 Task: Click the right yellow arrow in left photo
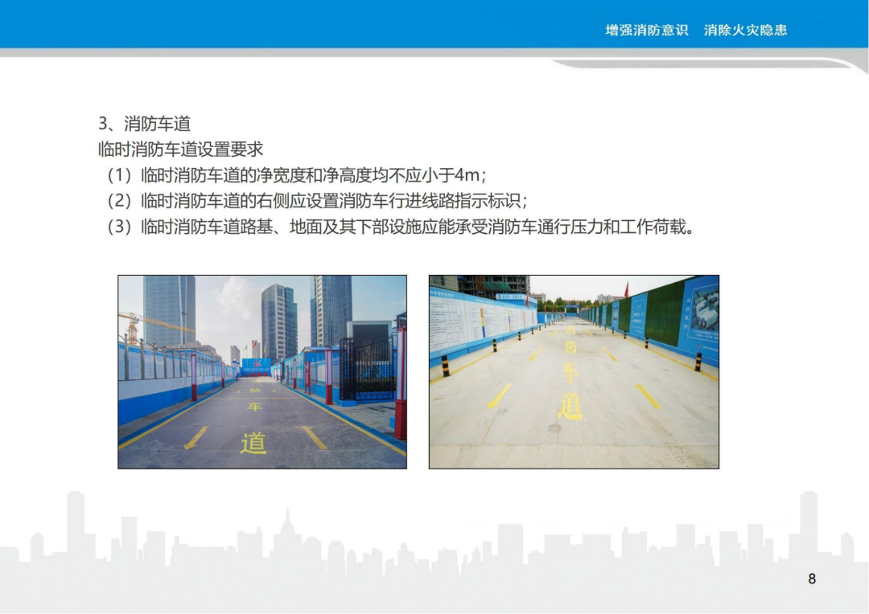coord(314,437)
